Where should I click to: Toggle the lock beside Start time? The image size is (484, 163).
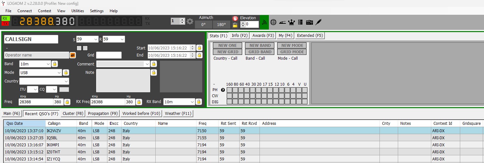point(199,48)
